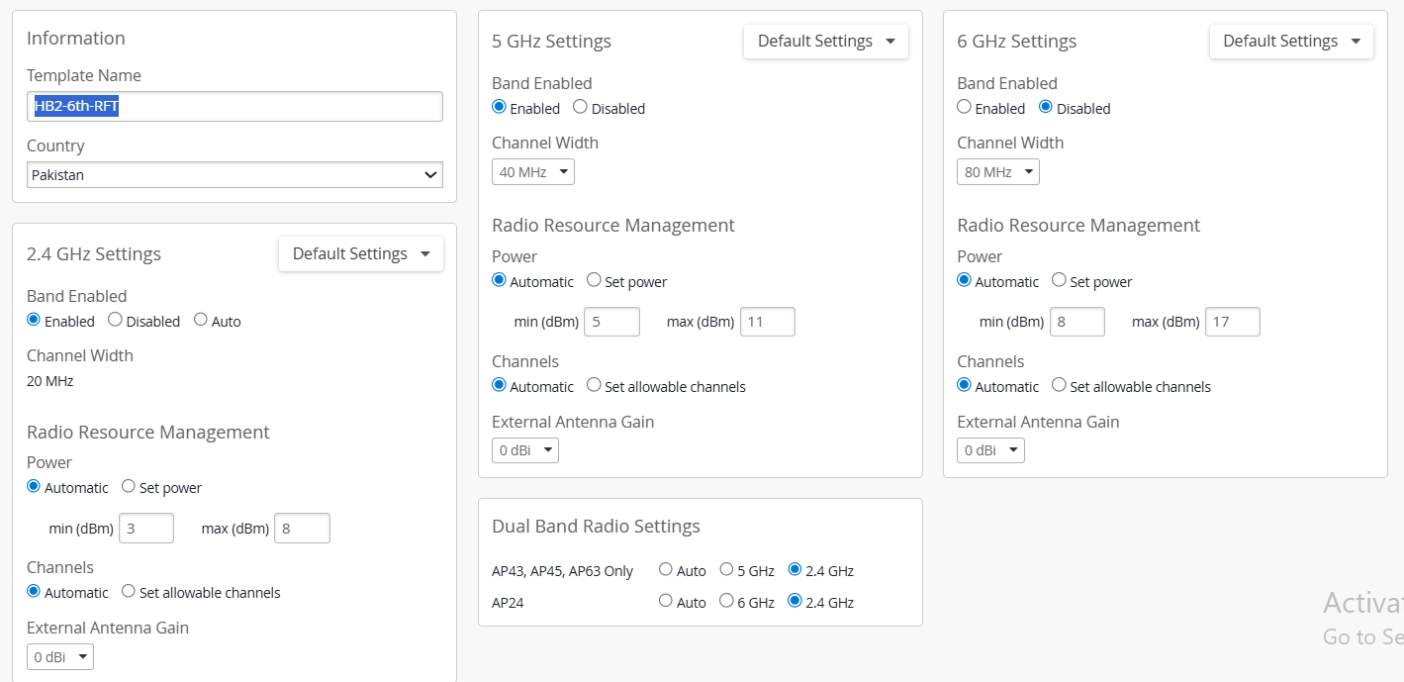Image resolution: width=1404 pixels, height=682 pixels.
Task: Click the 5 GHz max dBm field
Action: 767,322
